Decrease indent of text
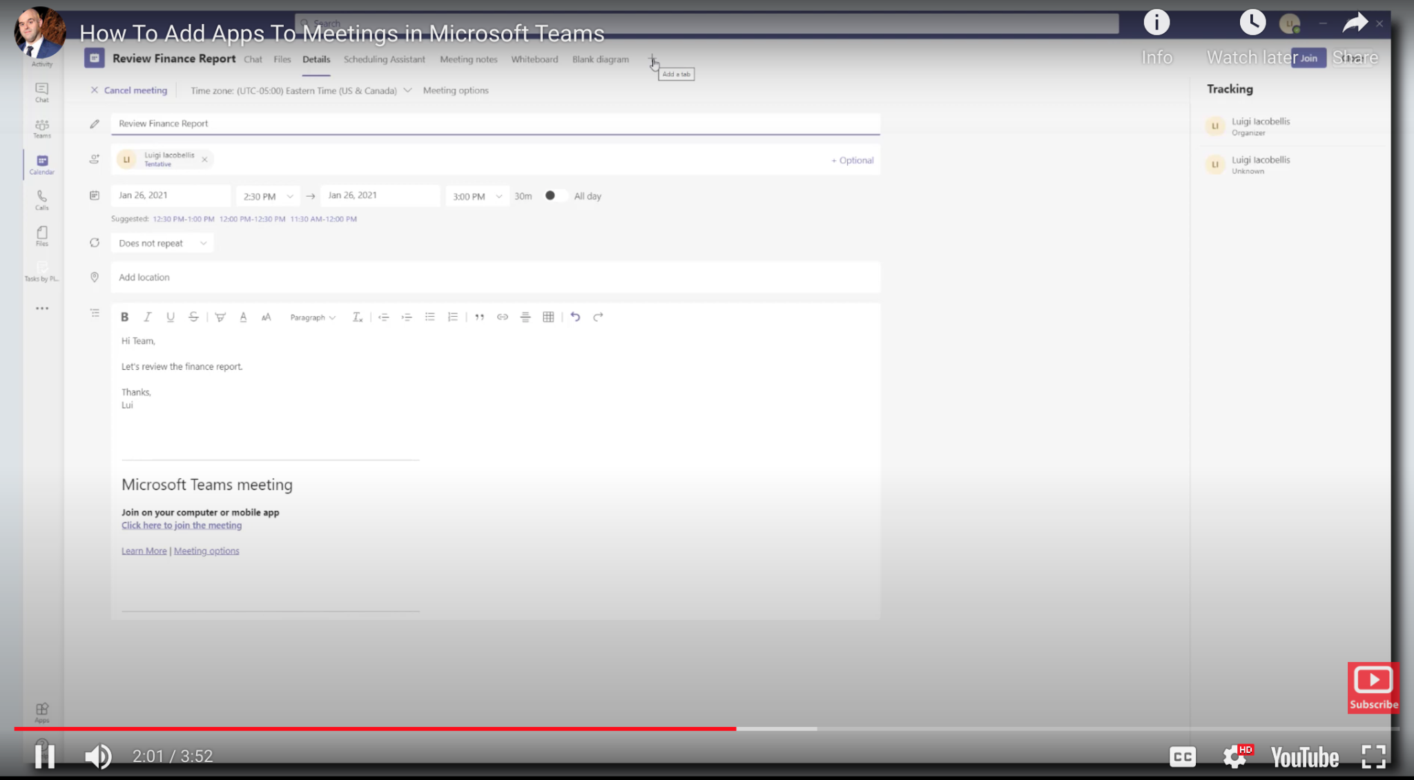 pyautogui.click(x=384, y=317)
